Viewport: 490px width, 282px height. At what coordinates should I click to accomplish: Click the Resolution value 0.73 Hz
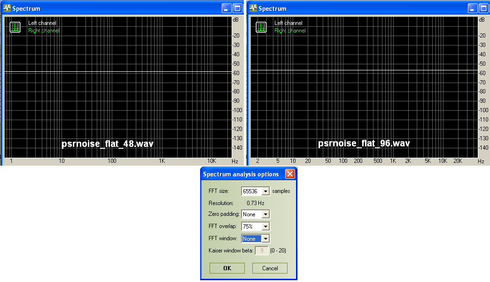pyautogui.click(x=256, y=203)
